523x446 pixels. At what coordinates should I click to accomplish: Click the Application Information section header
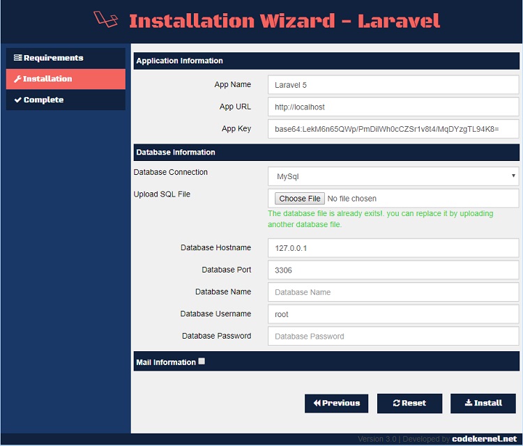[326, 61]
